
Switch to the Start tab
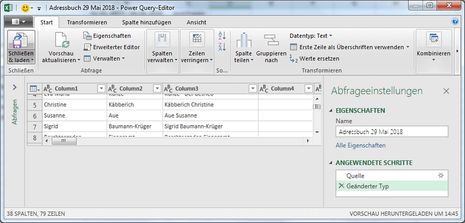pyautogui.click(x=46, y=22)
